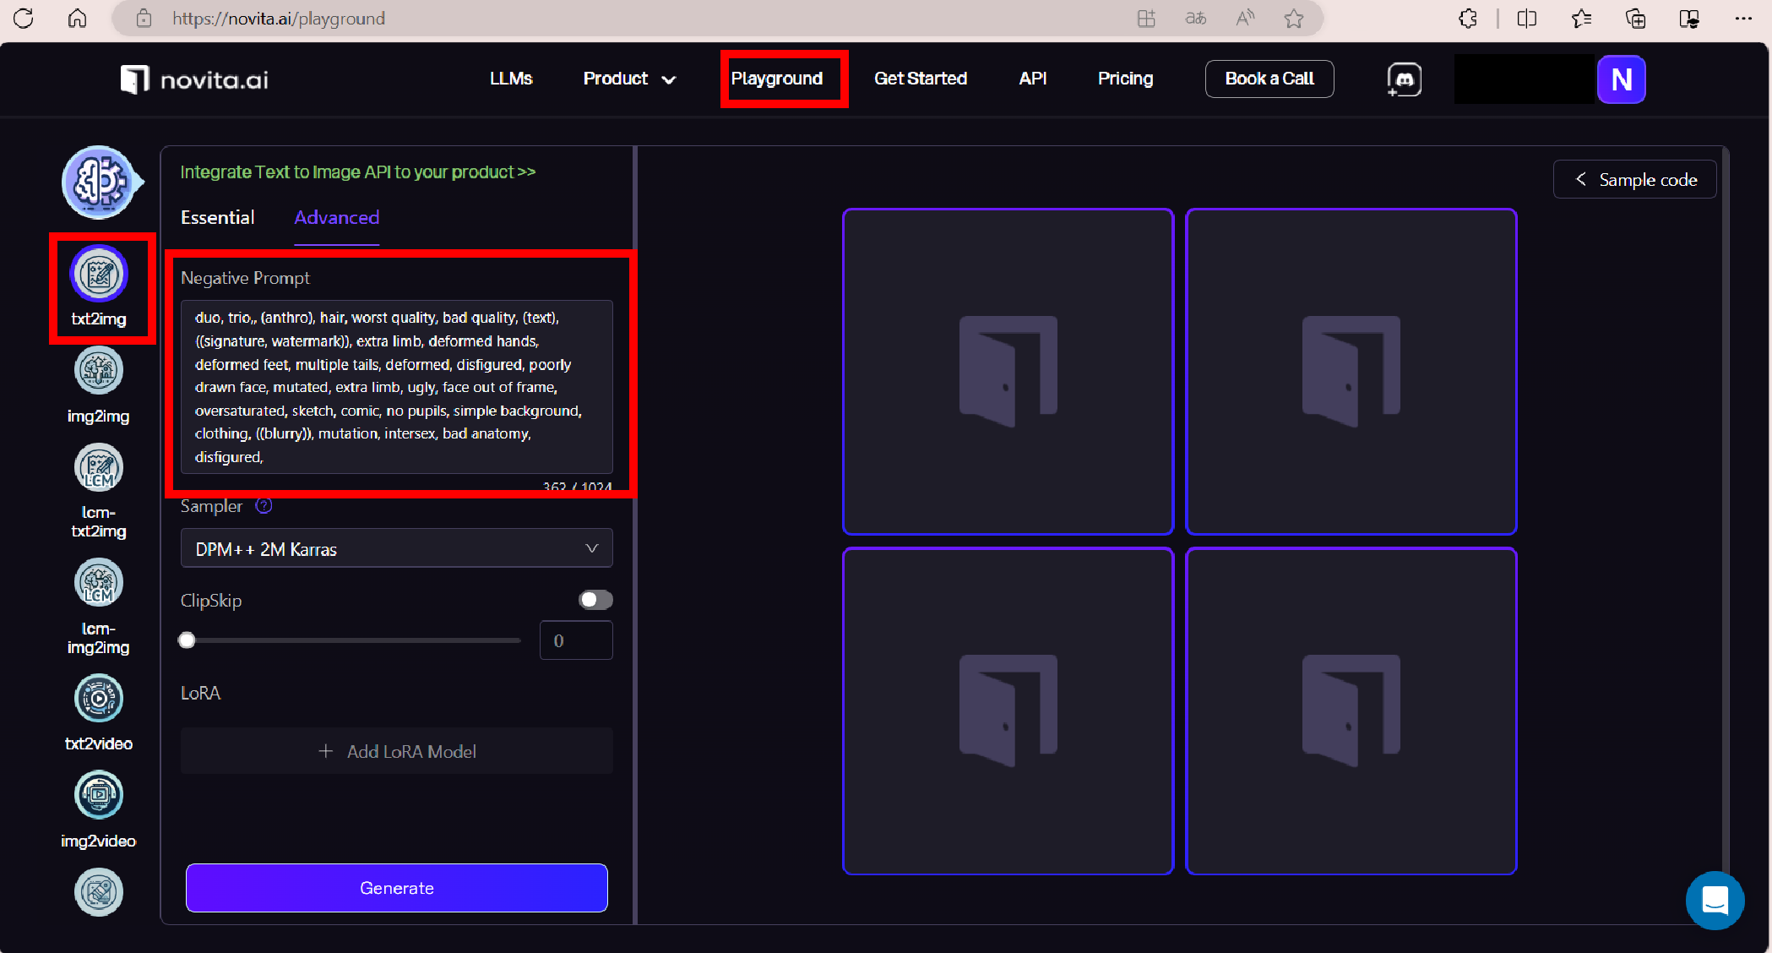Open the txt2img tool in sidebar
The height and width of the screenshot is (953, 1772).
99,275
